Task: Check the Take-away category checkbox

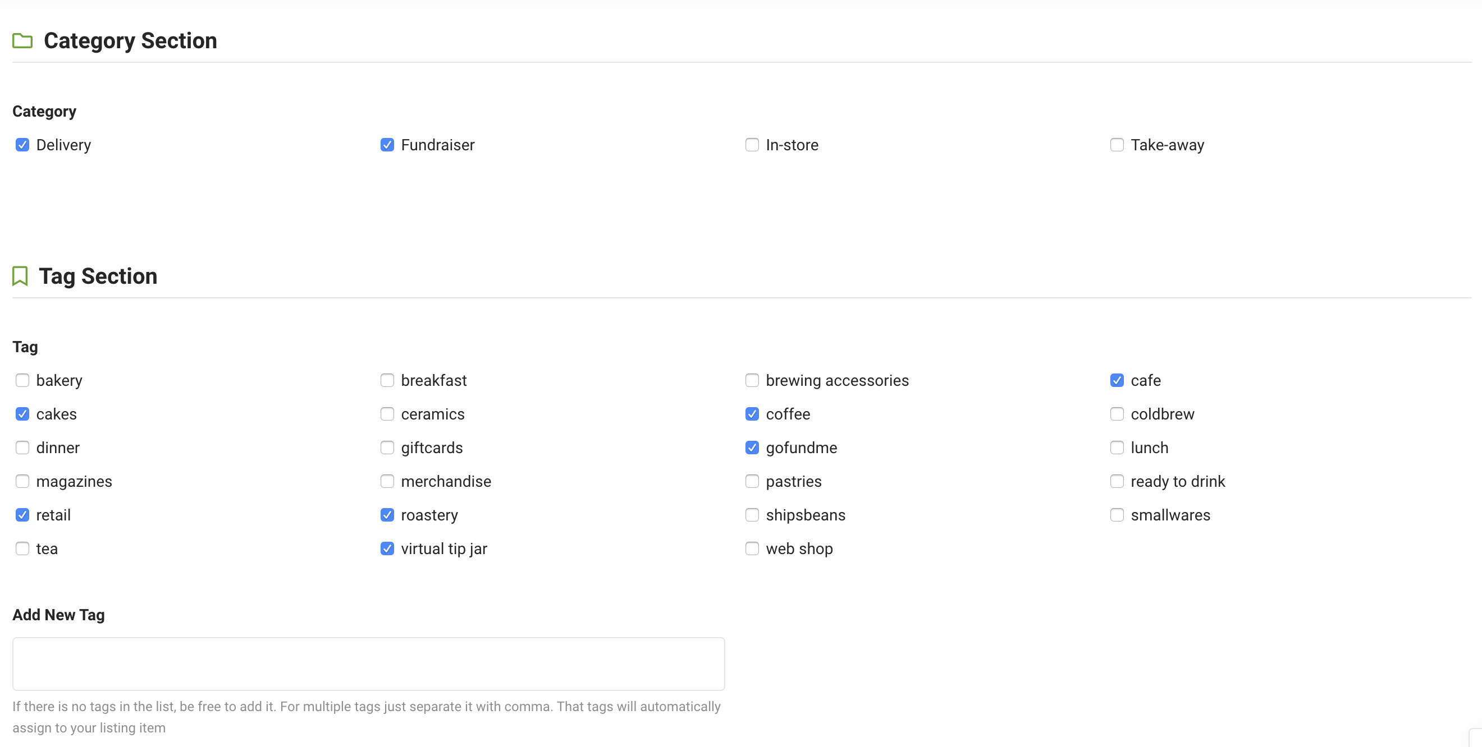Action: [1117, 145]
